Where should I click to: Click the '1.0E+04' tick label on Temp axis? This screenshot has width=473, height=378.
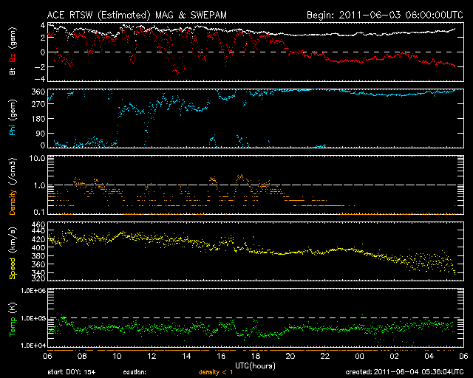coord(33,346)
